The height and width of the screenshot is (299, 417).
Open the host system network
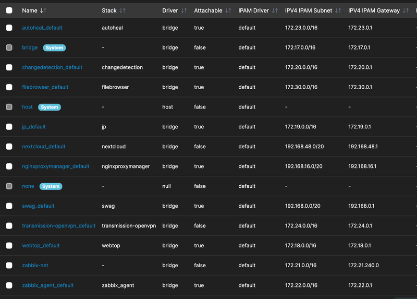coord(27,107)
